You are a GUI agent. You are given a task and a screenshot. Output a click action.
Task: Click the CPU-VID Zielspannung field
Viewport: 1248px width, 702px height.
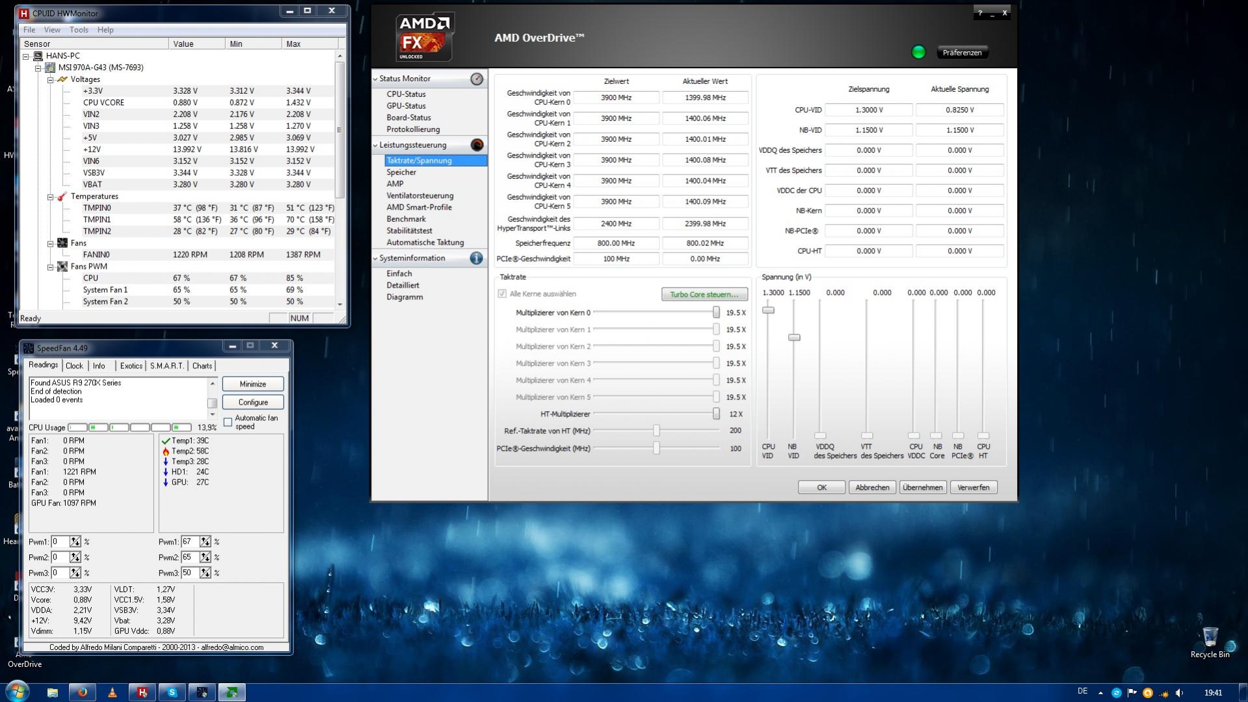point(869,110)
